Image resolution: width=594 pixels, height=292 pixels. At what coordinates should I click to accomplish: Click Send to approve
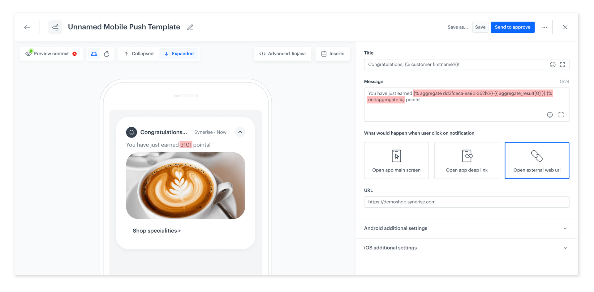tap(512, 27)
